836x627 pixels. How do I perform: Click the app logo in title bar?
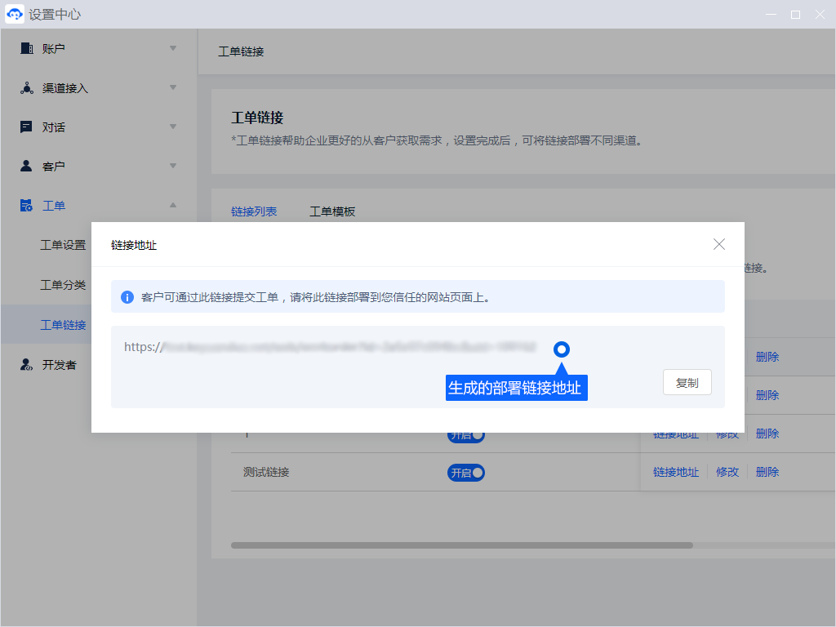coord(15,15)
